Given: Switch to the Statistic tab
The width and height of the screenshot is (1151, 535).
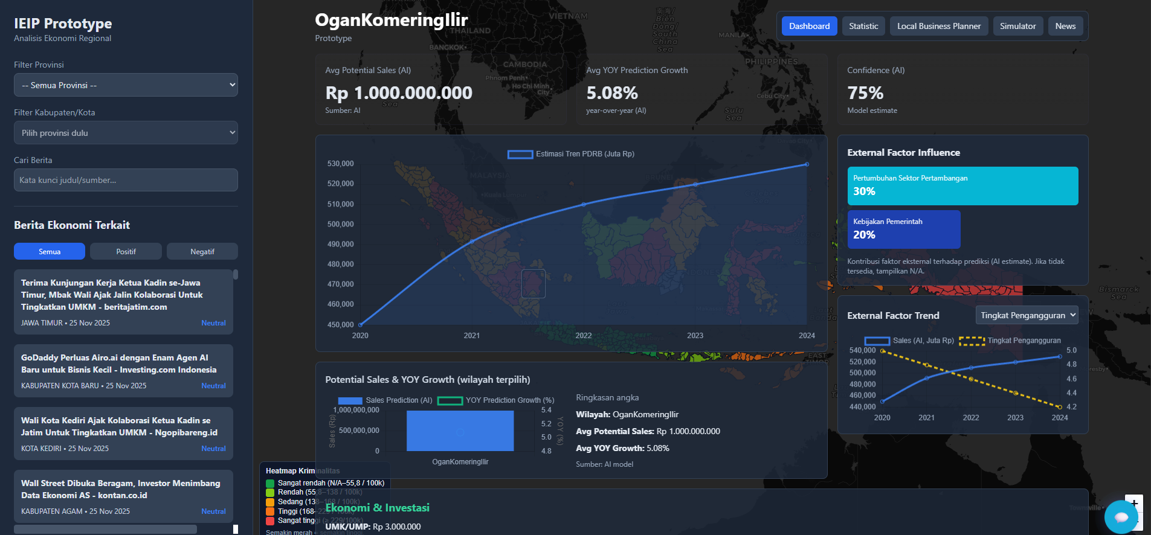Looking at the screenshot, I should point(863,26).
